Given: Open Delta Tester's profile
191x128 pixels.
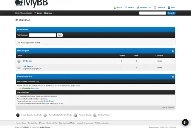Looking at the screenshot, I should pos(49,101).
